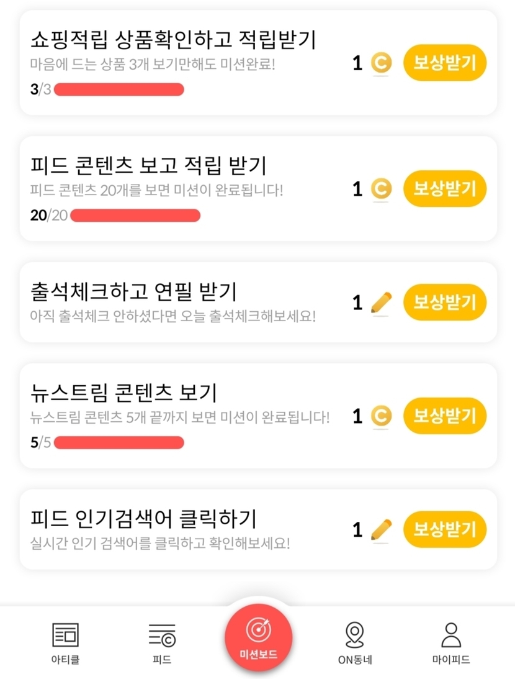Open the 피드 feed icon
Image resolution: width=515 pixels, height=679 pixels.
[x=161, y=635]
